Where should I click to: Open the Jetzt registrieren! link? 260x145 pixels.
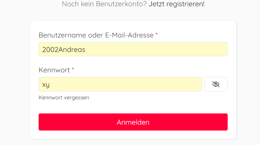(177, 5)
